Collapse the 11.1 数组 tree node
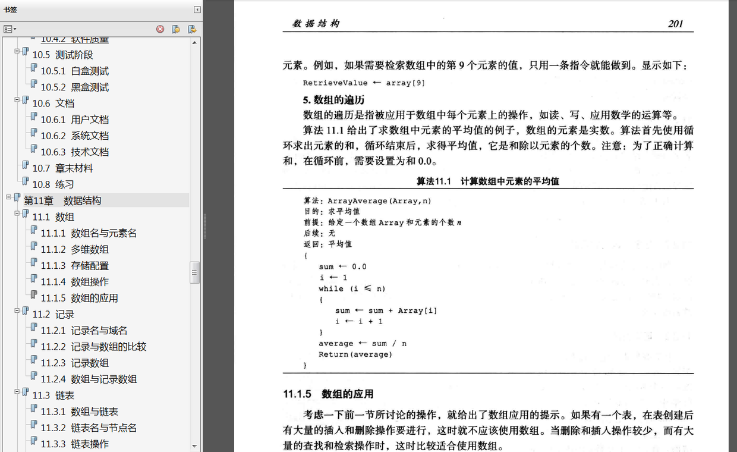This screenshot has width=737, height=452. (17, 214)
